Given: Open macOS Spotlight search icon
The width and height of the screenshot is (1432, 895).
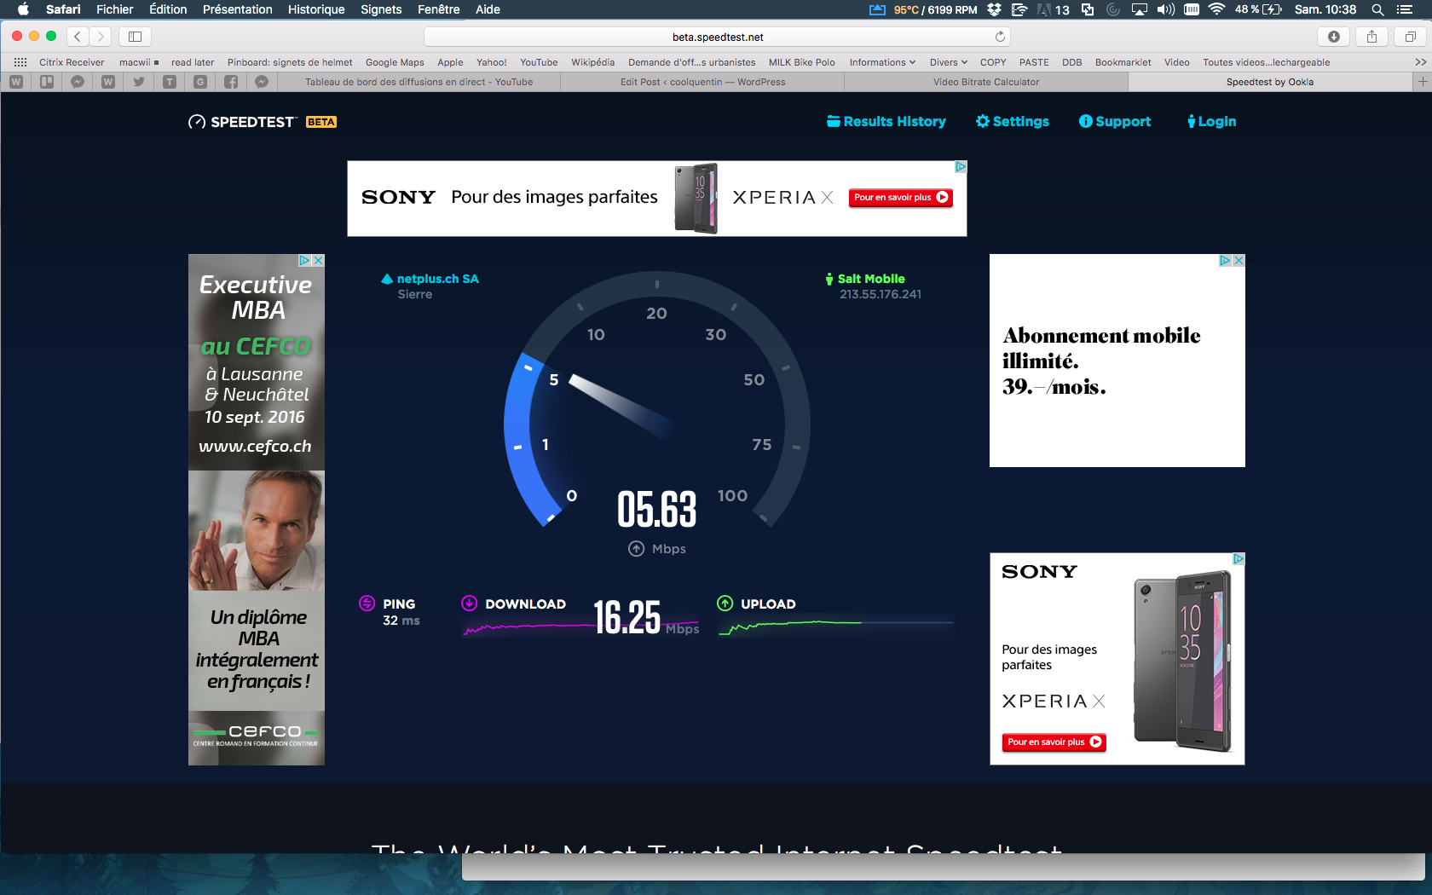Looking at the screenshot, I should pos(1377,9).
